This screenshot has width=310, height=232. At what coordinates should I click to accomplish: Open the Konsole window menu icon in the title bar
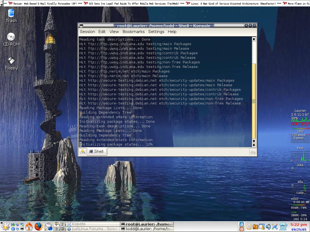(x=81, y=26)
